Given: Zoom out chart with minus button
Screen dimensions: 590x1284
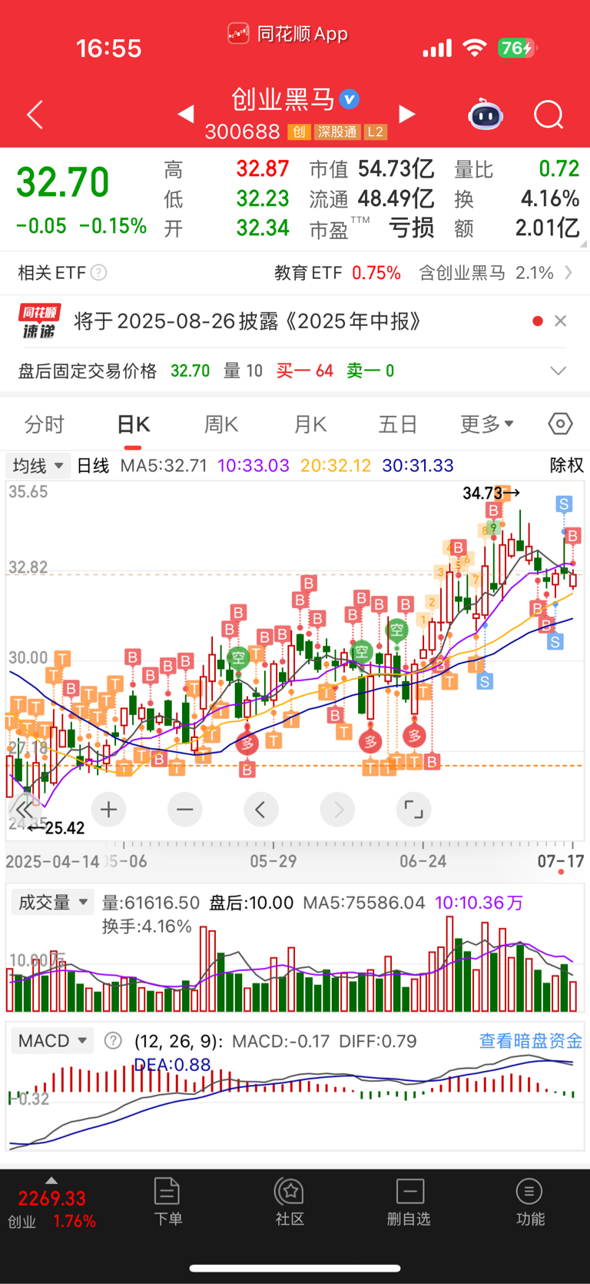Looking at the screenshot, I should pyautogui.click(x=184, y=810).
